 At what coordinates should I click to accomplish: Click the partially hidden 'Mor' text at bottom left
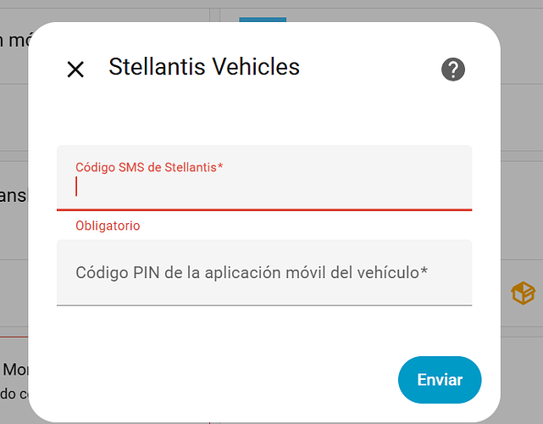point(15,370)
